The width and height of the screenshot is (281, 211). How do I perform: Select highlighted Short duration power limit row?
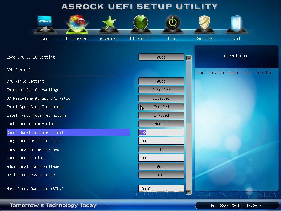click(x=68, y=132)
